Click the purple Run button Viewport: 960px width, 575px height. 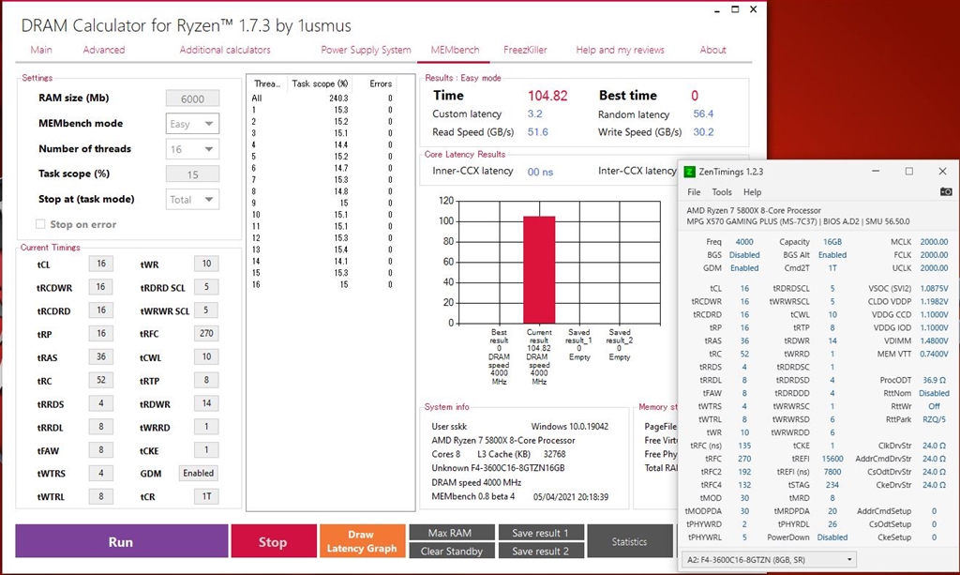point(121,541)
